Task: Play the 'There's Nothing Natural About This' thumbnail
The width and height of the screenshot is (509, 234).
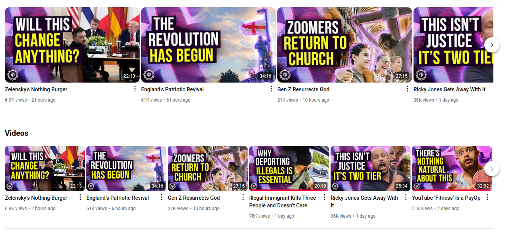Action: (452, 169)
